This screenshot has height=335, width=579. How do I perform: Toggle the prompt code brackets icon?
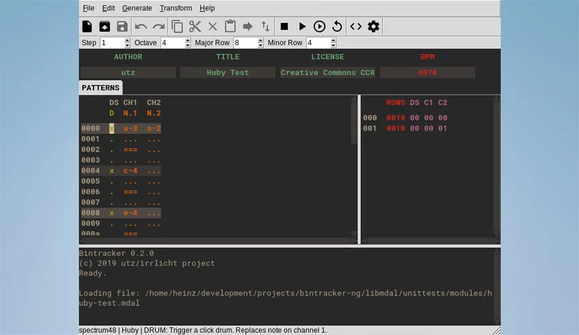point(355,26)
